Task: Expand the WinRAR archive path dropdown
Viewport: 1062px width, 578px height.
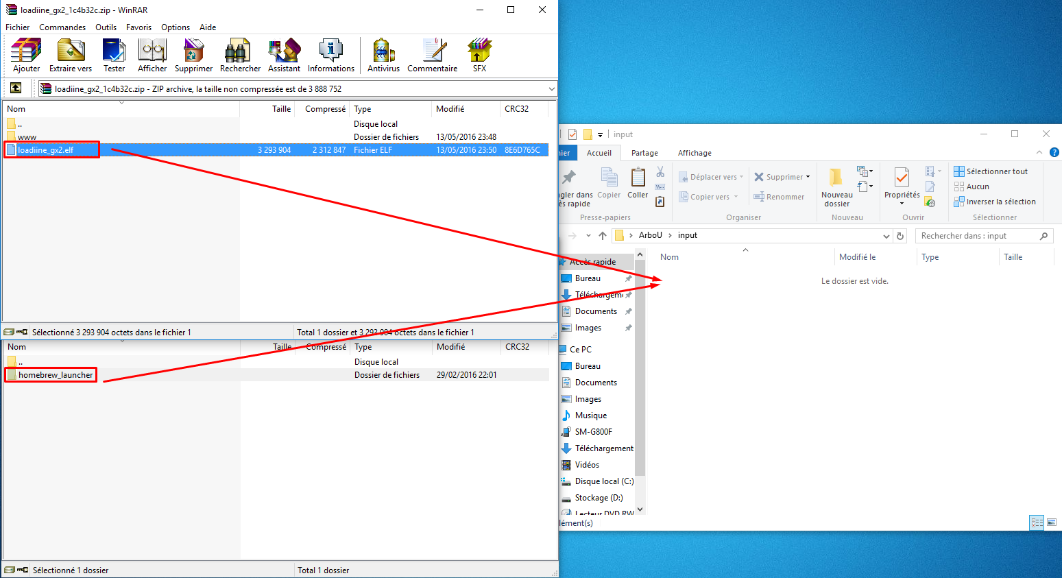Action: point(551,88)
